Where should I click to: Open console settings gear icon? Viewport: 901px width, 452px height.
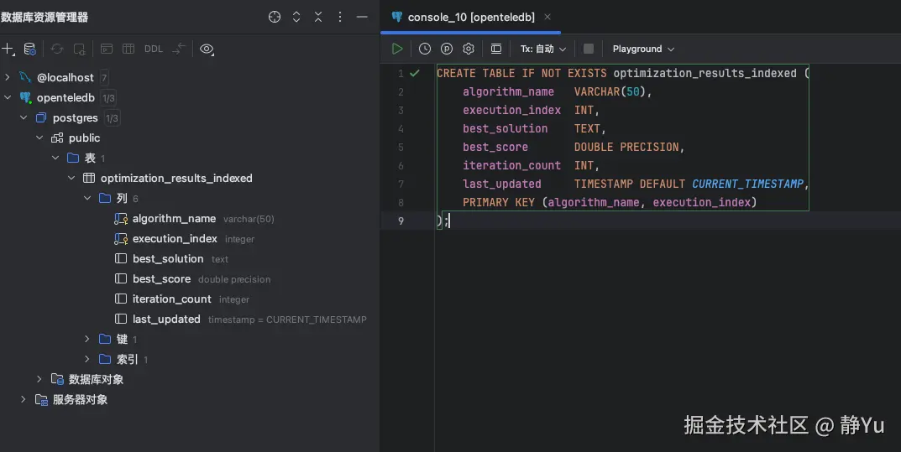pyautogui.click(x=469, y=49)
